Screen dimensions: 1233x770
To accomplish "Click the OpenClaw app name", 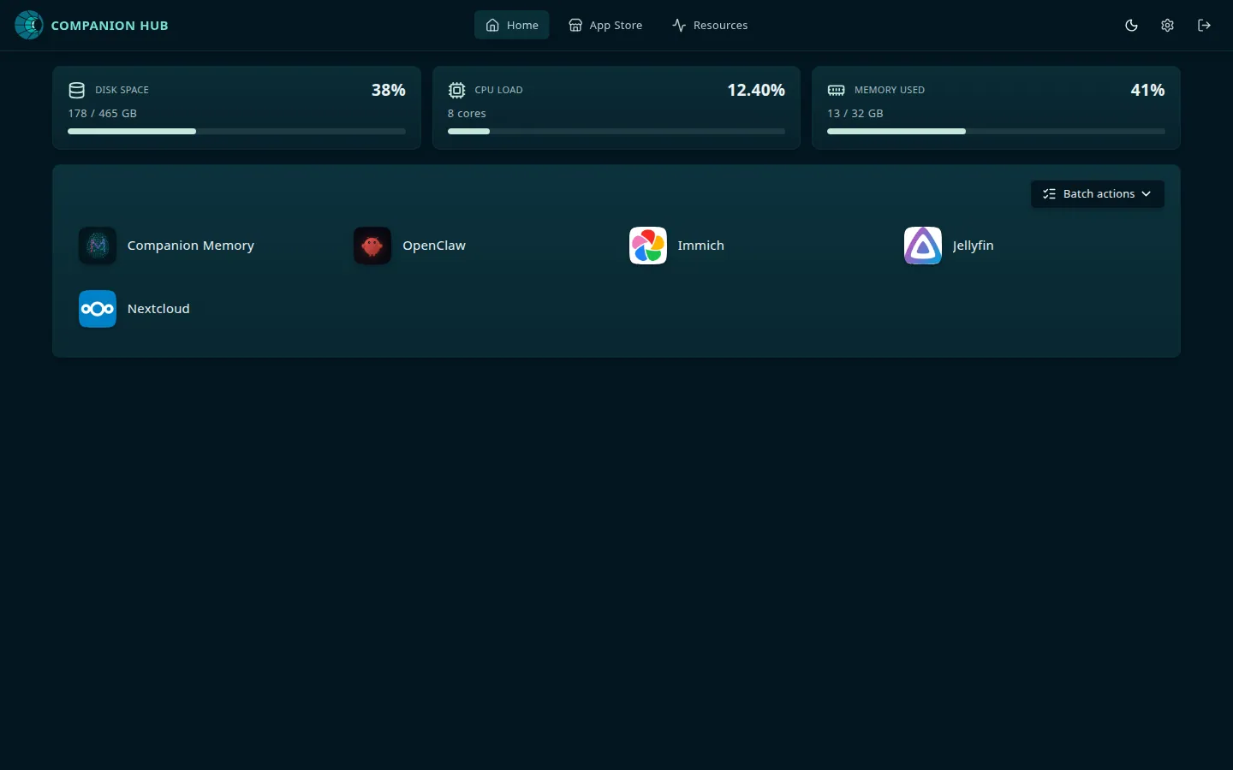I will pyautogui.click(x=434, y=246).
